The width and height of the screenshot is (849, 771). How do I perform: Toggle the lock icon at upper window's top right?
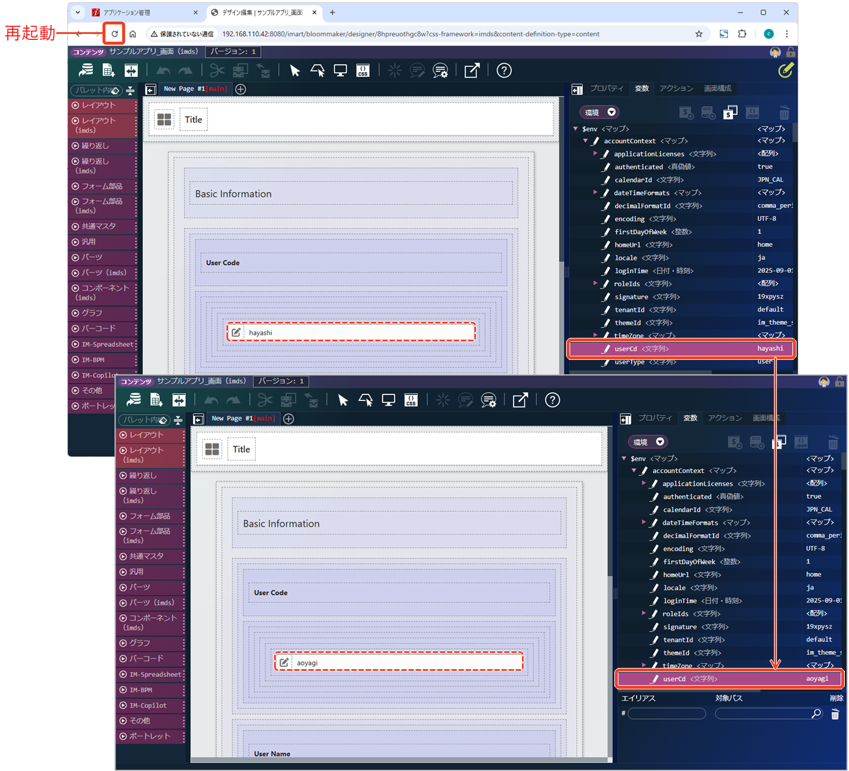(x=791, y=52)
